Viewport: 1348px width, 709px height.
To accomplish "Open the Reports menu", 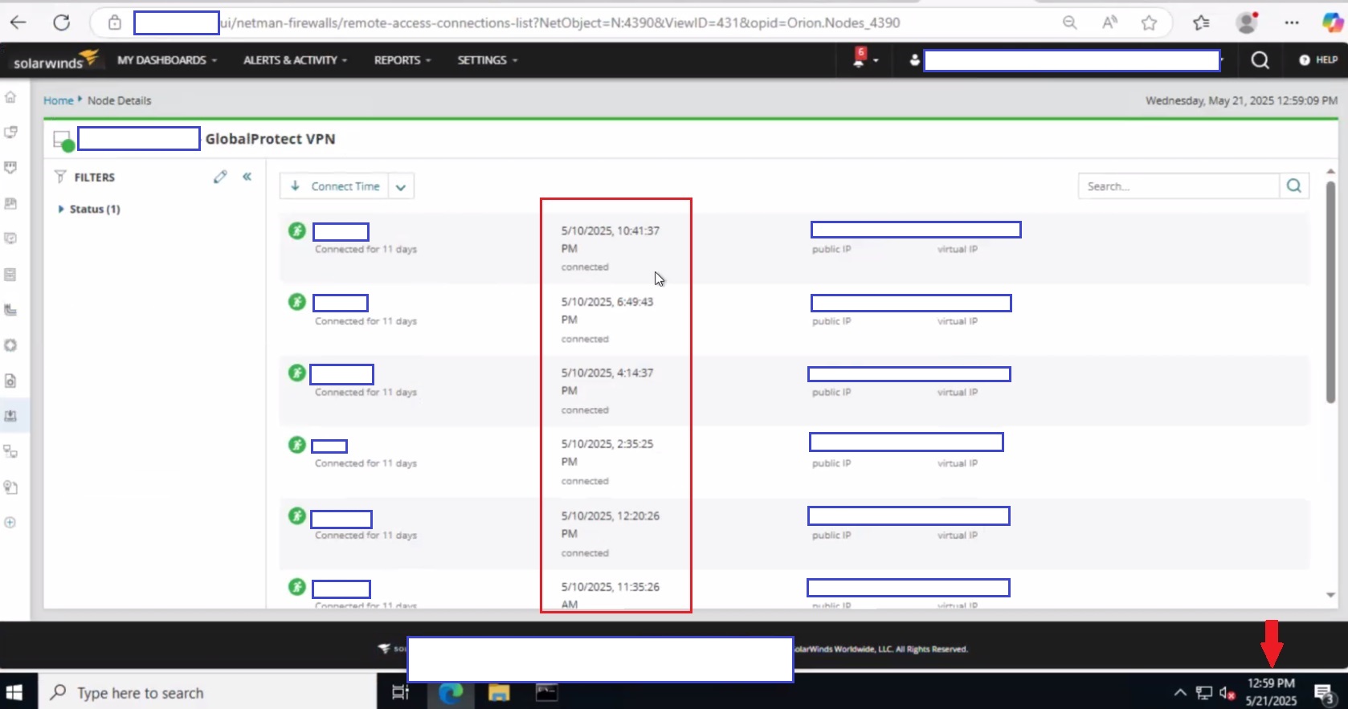I will 402,60.
